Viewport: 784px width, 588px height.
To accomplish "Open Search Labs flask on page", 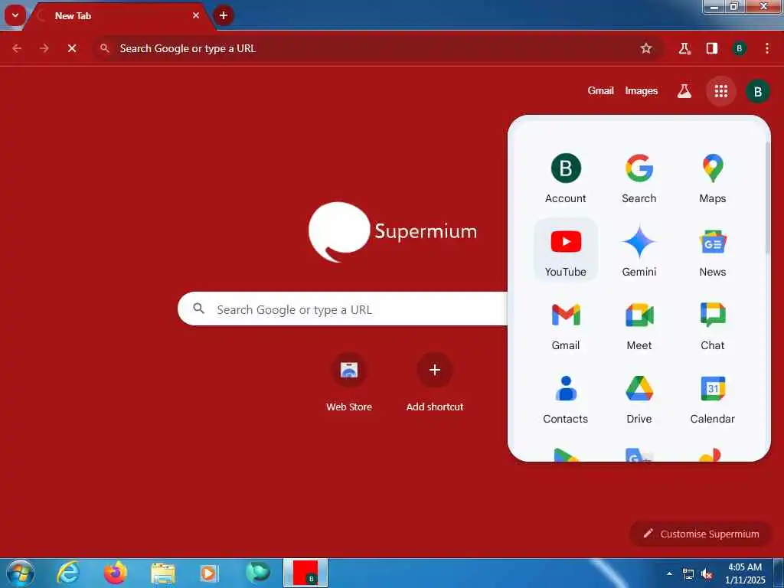I will 684,91.
